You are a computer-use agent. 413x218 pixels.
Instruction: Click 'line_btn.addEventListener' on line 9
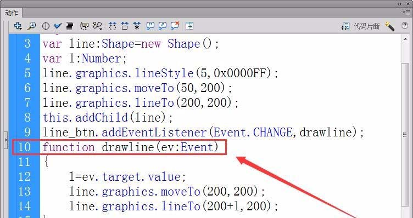[124, 132]
